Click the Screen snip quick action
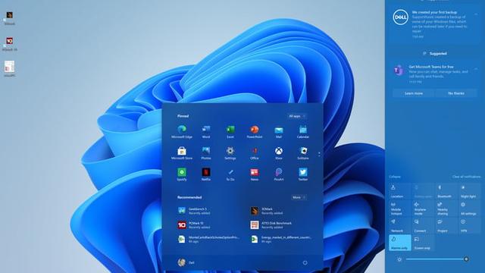 point(423,243)
